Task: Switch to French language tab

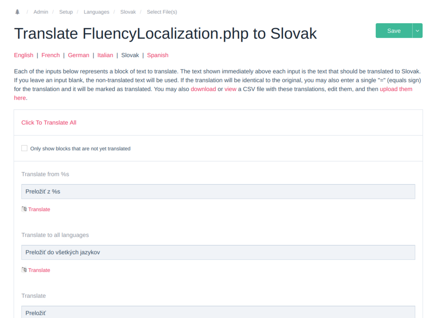Action: pos(51,55)
